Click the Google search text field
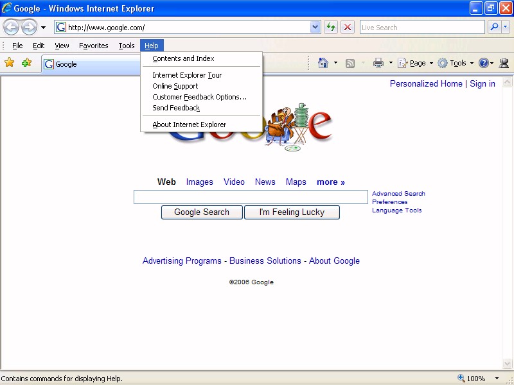This screenshot has height=385, width=514. coord(251,197)
